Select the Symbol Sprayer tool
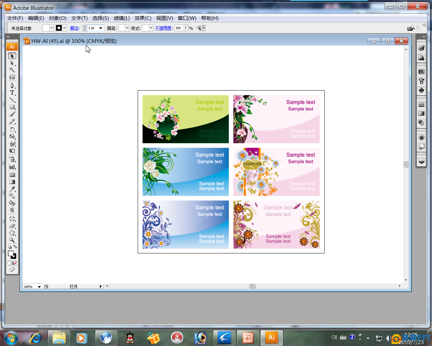432x346 pixels. tap(12, 159)
